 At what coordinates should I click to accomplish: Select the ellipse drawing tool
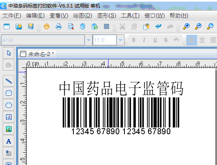[9, 105]
